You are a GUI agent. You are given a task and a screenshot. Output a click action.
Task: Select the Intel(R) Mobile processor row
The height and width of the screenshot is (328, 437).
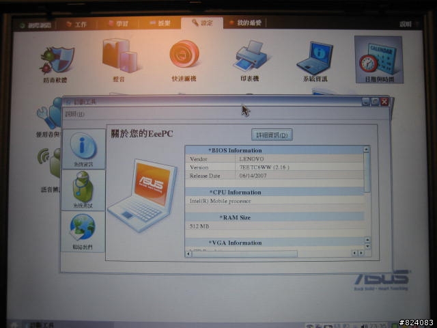pos(274,201)
